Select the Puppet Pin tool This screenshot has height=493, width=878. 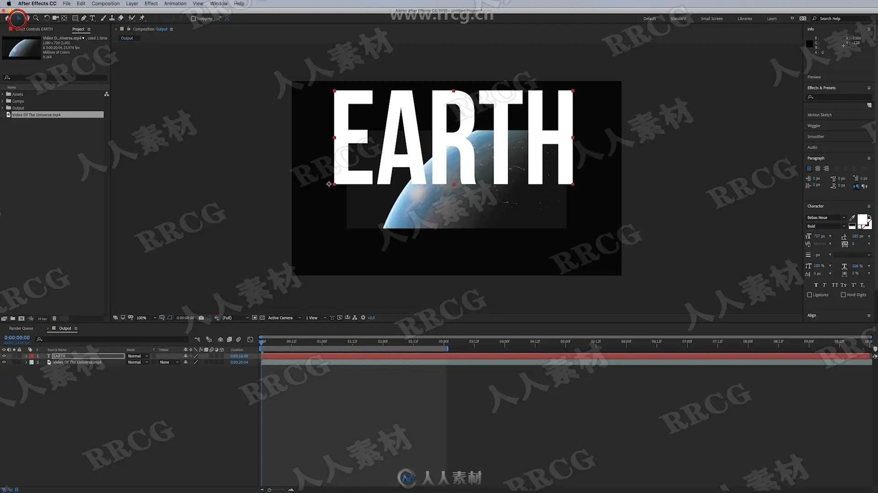tap(142, 18)
